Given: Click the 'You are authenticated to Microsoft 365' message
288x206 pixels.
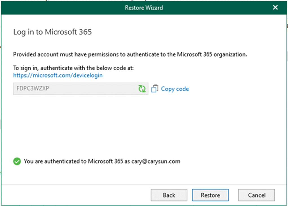Looking at the screenshot, I should (102, 161).
